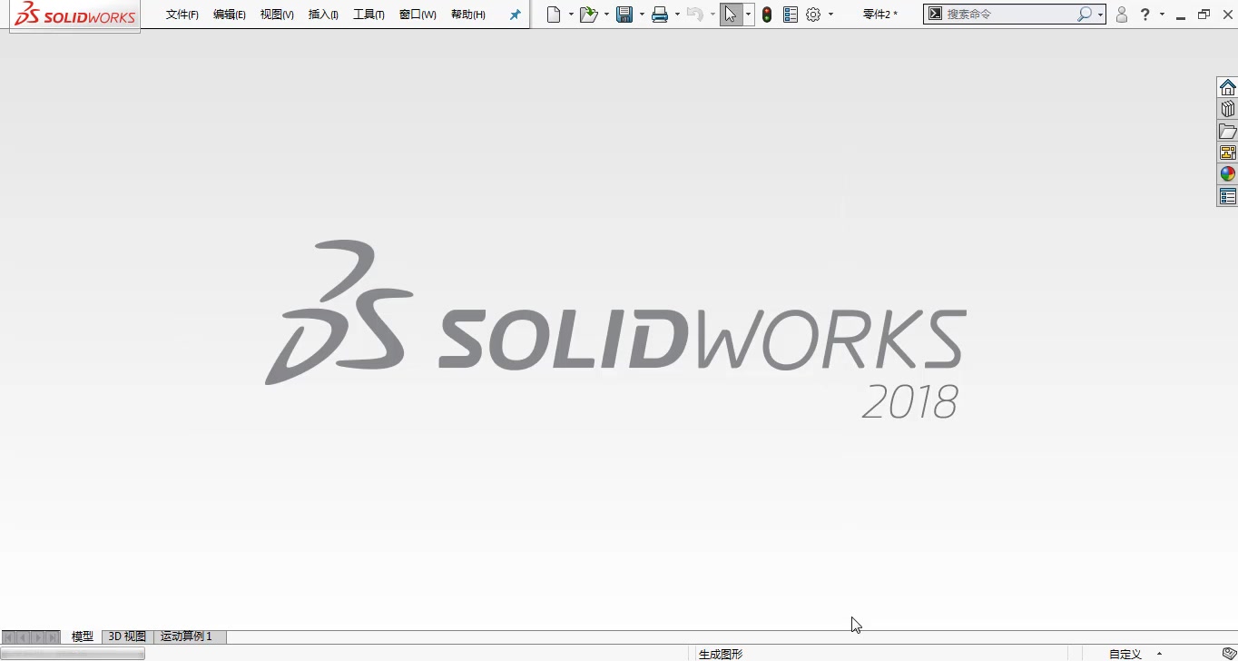Click the 零件2 * document title
This screenshot has height=661, width=1238.
coord(879,15)
